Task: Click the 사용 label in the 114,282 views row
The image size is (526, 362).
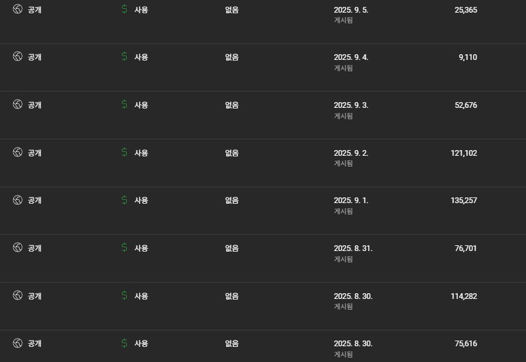Action: pyautogui.click(x=141, y=296)
